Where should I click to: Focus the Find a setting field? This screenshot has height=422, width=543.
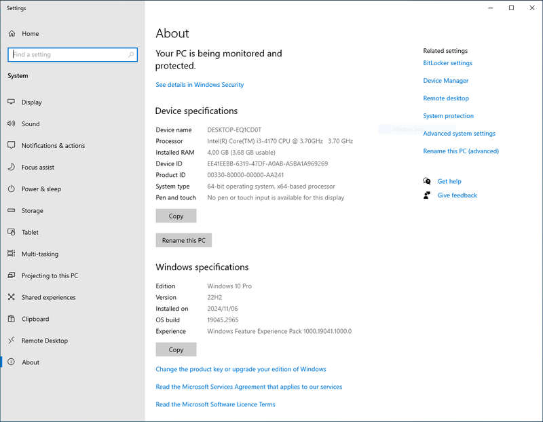[x=73, y=55]
